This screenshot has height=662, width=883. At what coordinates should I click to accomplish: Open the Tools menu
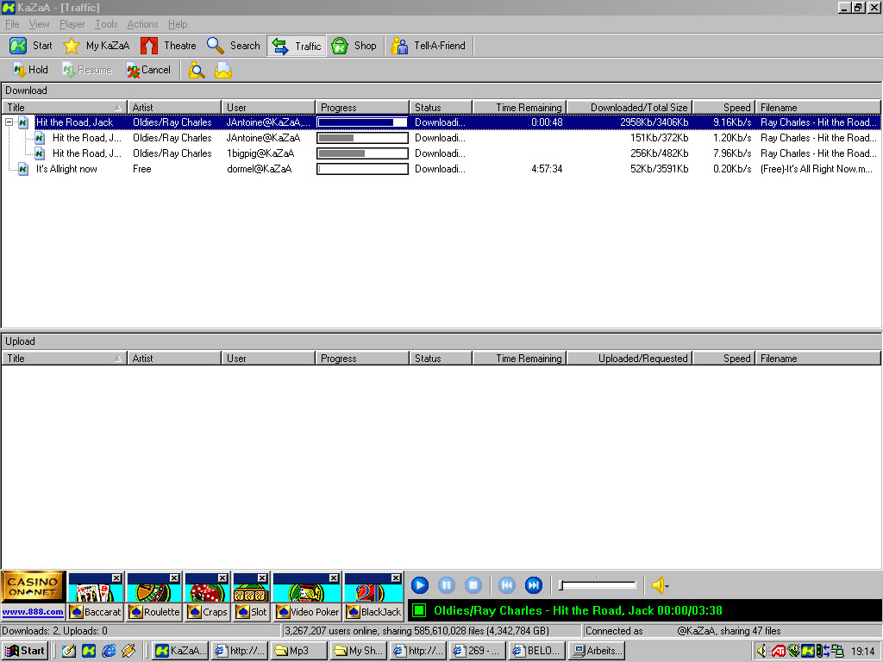pos(106,24)
